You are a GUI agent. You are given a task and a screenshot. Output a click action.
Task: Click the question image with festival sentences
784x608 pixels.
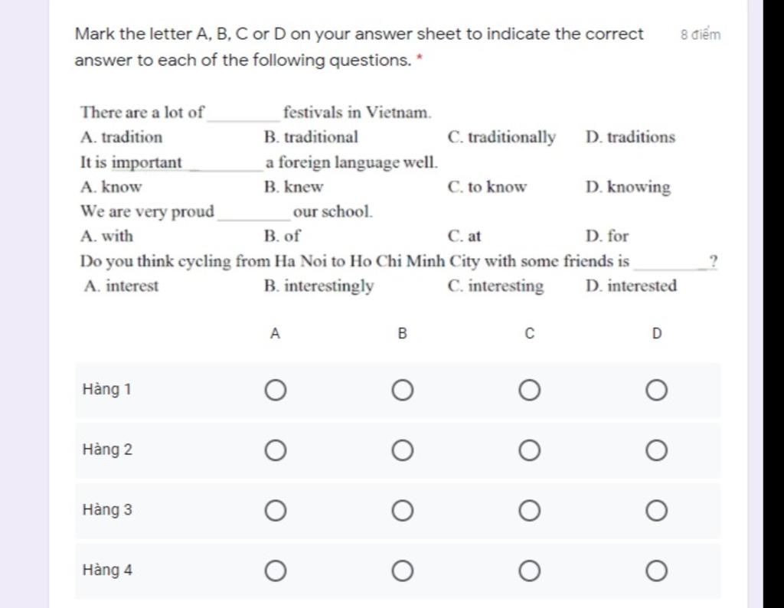398,199
